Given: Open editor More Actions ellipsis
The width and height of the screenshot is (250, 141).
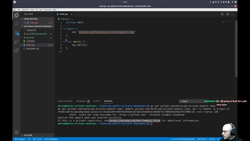Looking at the screenshot, I should coord(233,14).
